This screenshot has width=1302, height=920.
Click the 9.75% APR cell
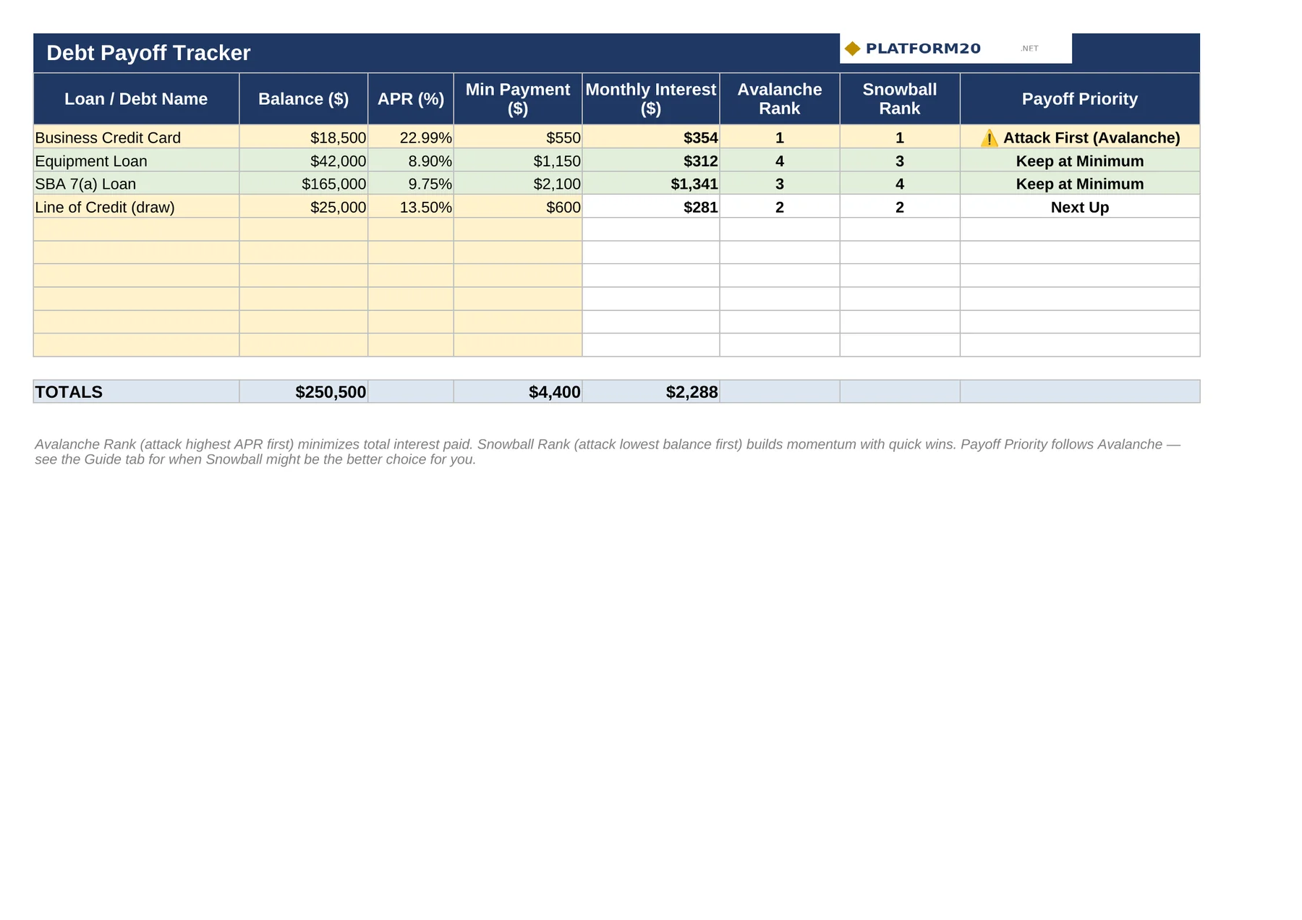(411, 184)
